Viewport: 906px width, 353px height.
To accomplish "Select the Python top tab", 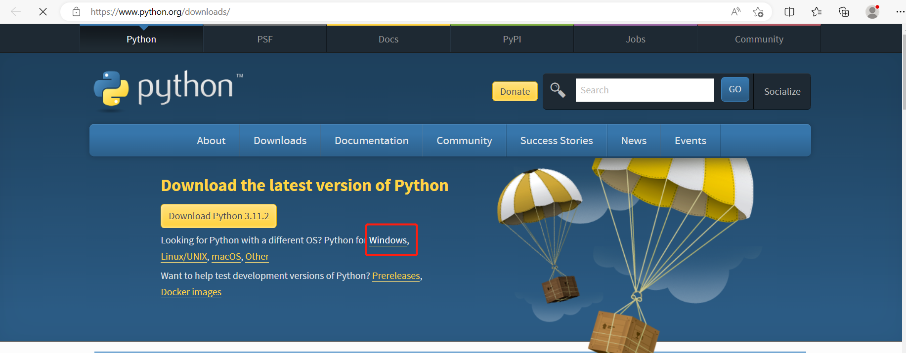I will click(141, 39).
